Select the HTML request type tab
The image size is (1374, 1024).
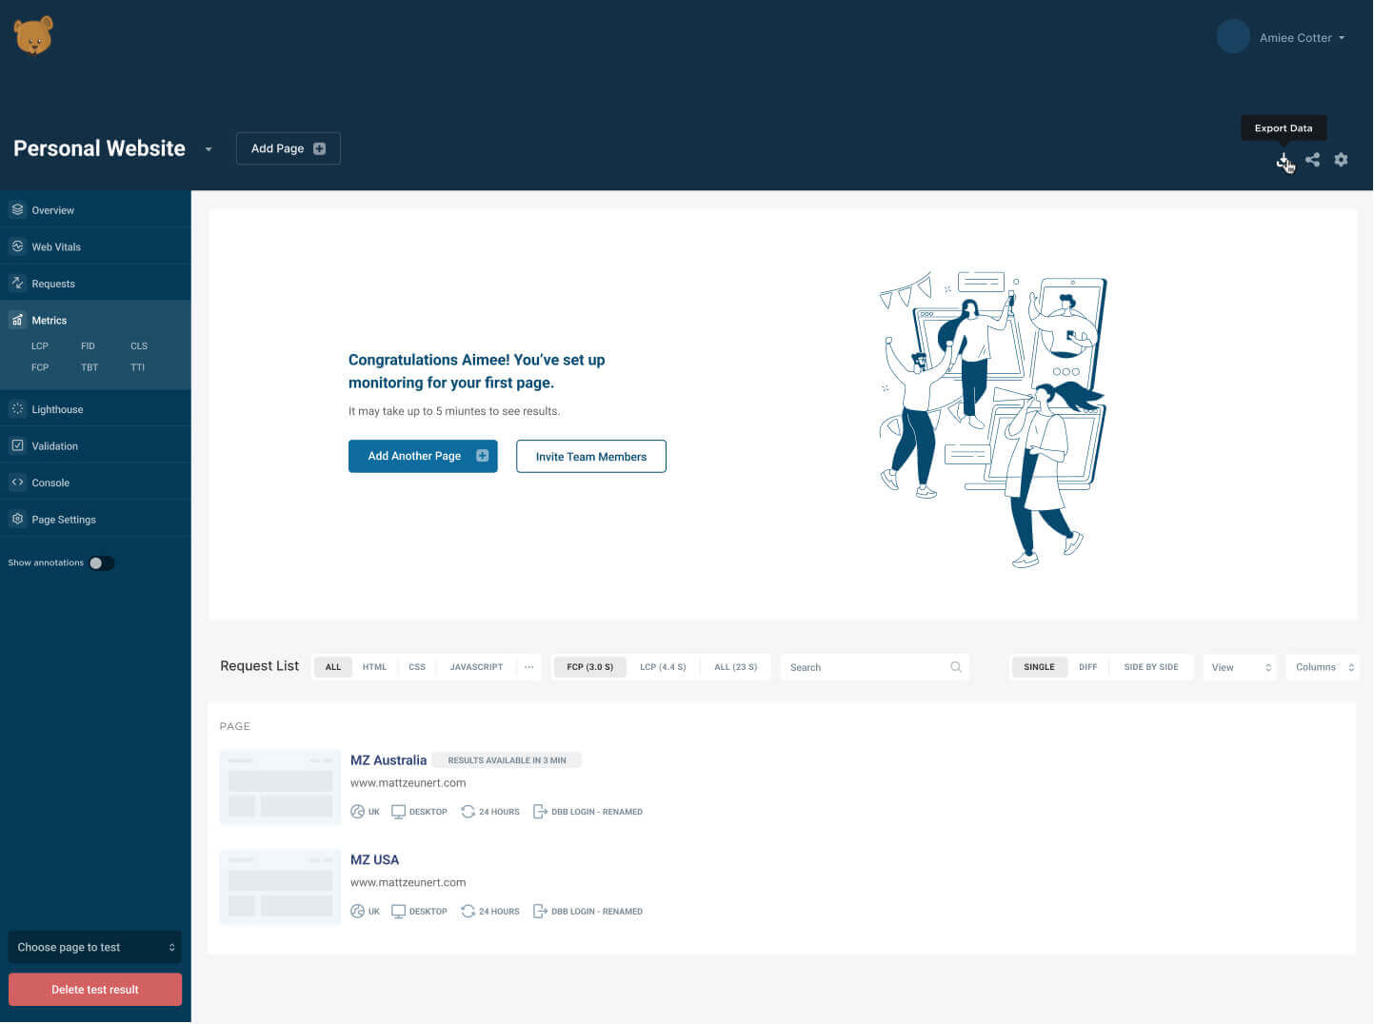click(374, 667)
